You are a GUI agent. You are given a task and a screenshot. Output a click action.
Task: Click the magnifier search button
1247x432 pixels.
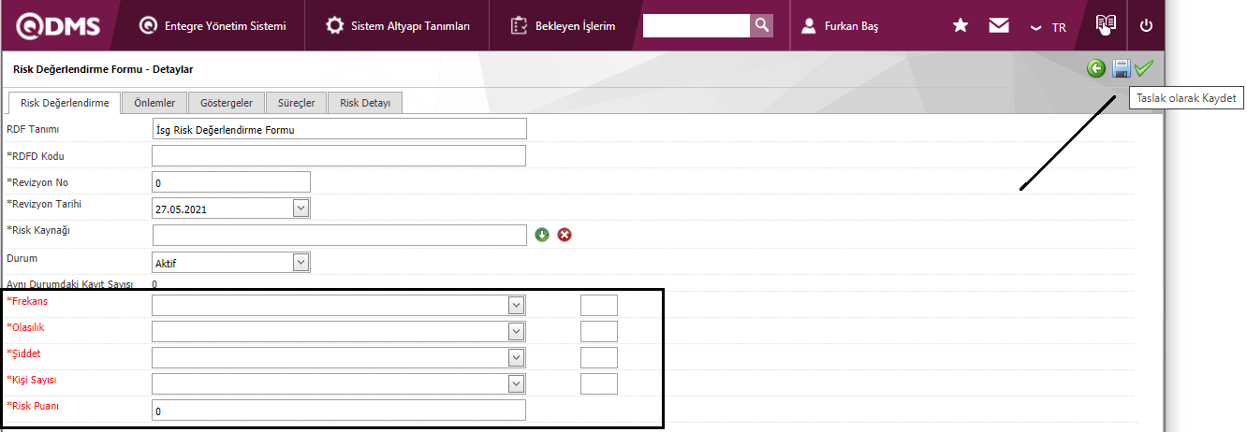tap(762, 25)
